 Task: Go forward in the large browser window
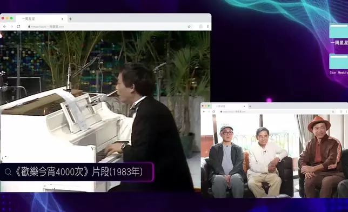pos(12,27)
